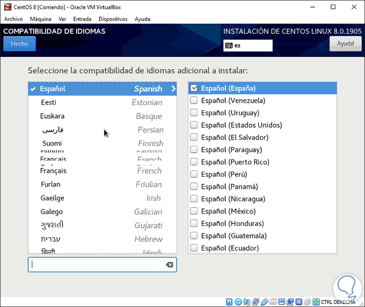Uncheck the Español (España) checkbox
This screenshot has width=365, height=307.
tap(193, 88)
